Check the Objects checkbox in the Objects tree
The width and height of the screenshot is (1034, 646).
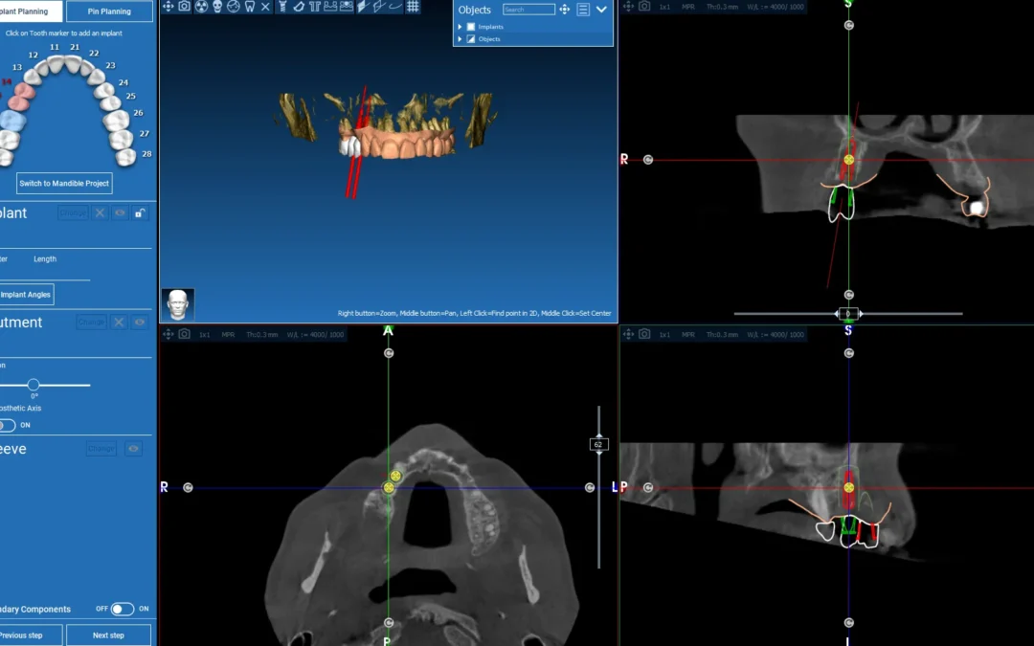click(x=471, y=39)
